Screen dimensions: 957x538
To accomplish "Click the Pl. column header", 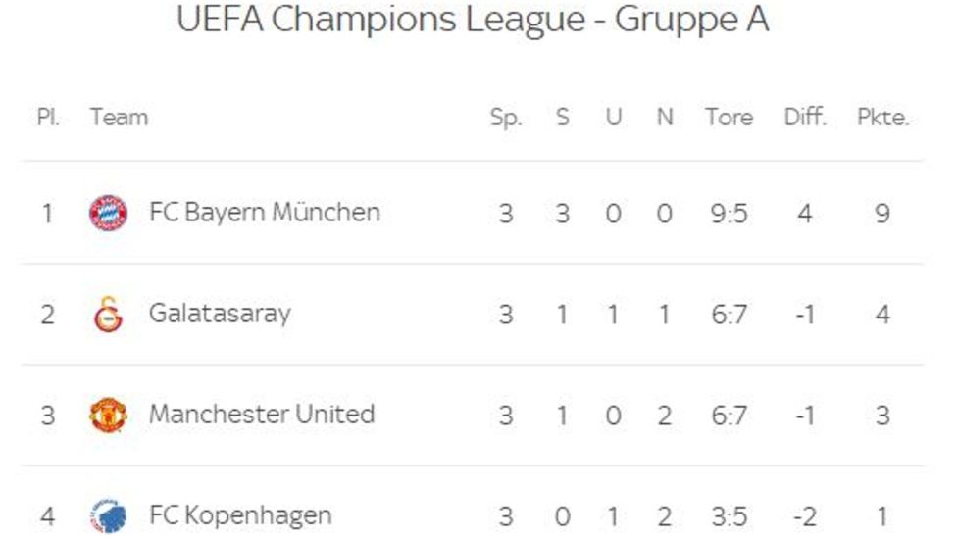I will click(x=48, y=117).
